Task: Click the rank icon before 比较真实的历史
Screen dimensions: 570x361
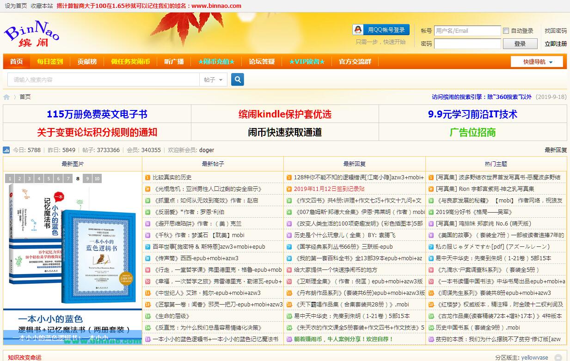Action: pos(147,177)
